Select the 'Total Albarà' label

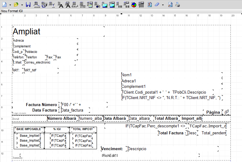(x=166, y=118)
